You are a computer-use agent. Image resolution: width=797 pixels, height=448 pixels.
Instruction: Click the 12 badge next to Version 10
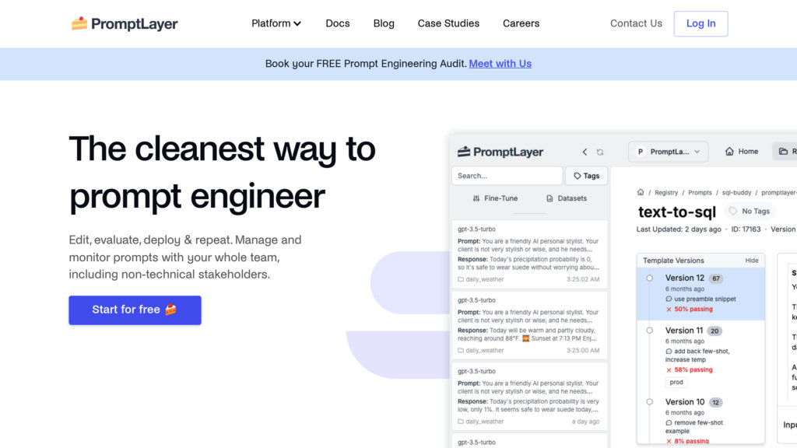(x=715, y=402)
